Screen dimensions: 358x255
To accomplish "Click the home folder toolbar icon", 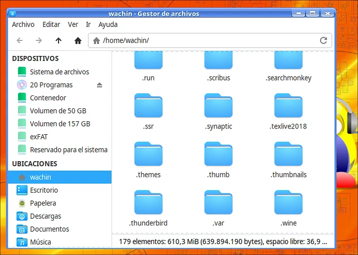I will tap(78, 40).
